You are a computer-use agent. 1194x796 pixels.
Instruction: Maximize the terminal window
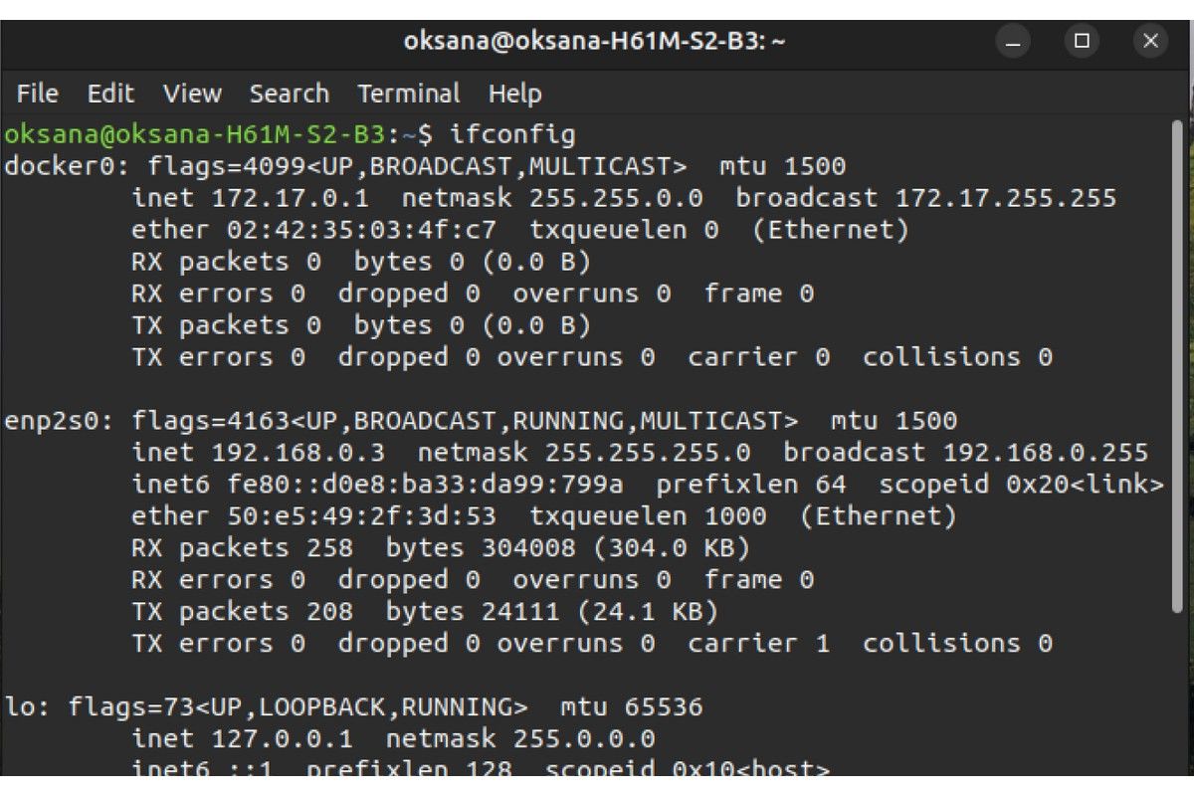tap(1082, 41)
